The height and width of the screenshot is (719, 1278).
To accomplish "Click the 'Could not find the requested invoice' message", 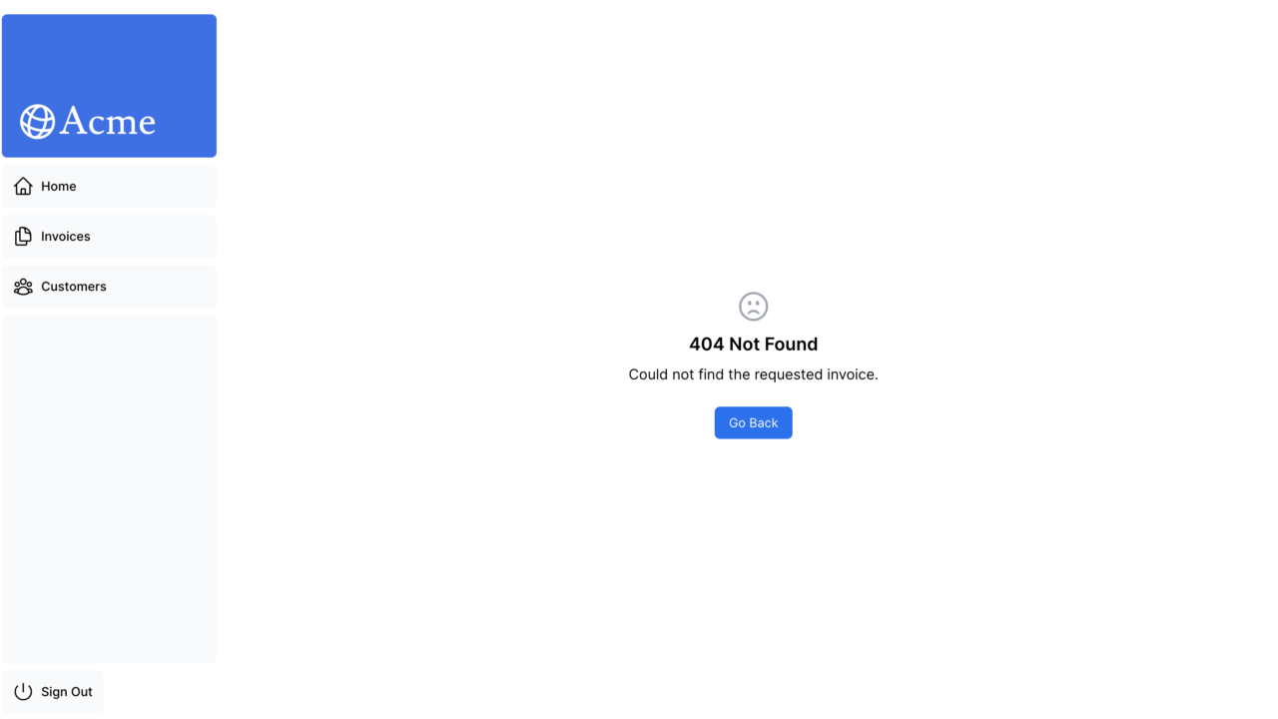I will click(753, 374).
